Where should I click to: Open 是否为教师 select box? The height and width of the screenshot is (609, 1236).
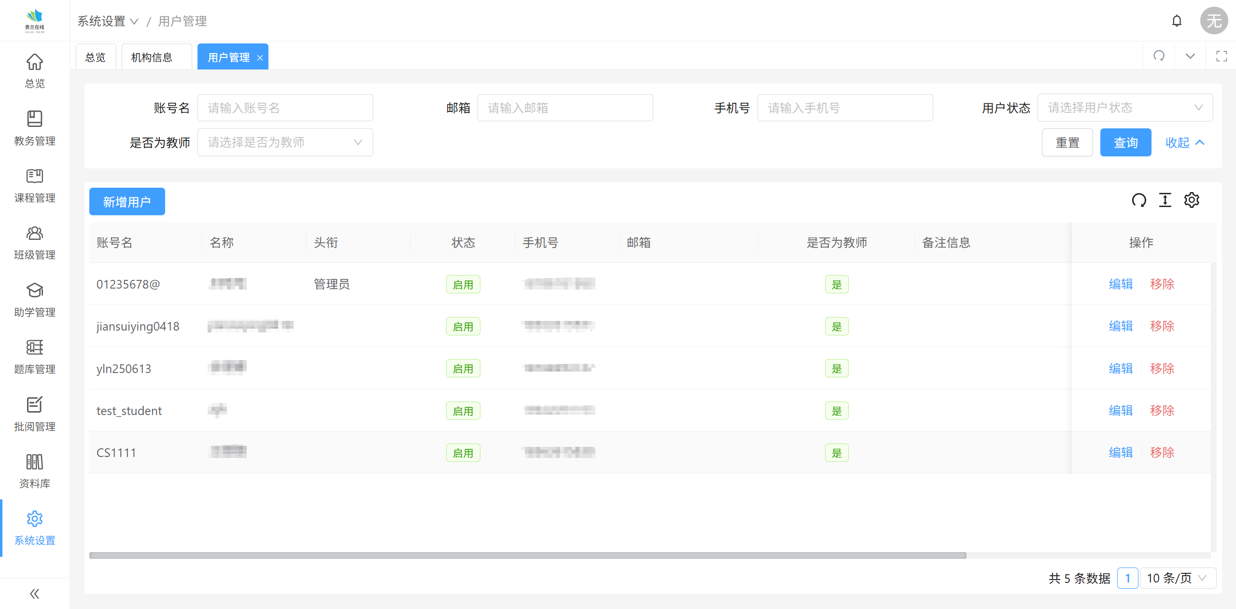tap(285, 142)
